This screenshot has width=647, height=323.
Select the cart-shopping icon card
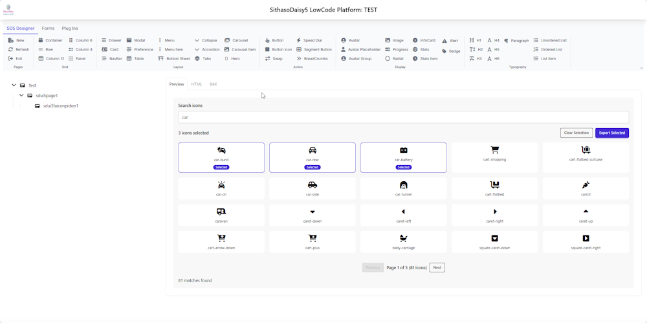click(x=494, y=157)
